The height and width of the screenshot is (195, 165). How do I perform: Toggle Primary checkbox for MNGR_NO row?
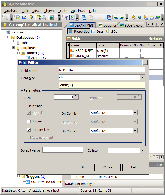pos(126,56)
